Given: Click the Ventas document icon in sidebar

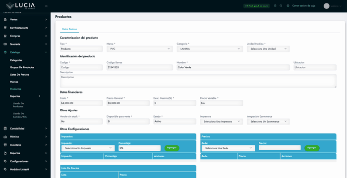Looking at the screenshot, I should coord(5,20).
